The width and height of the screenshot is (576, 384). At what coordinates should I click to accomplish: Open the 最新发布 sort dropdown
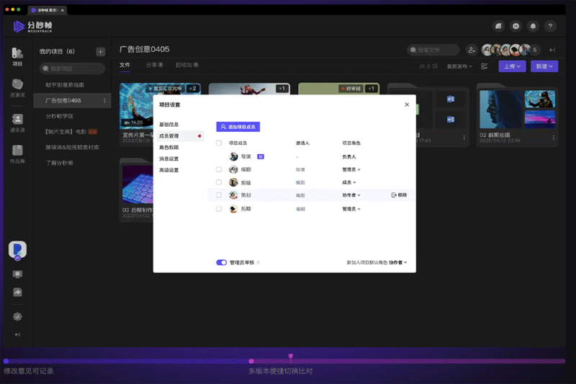(459, 66)
